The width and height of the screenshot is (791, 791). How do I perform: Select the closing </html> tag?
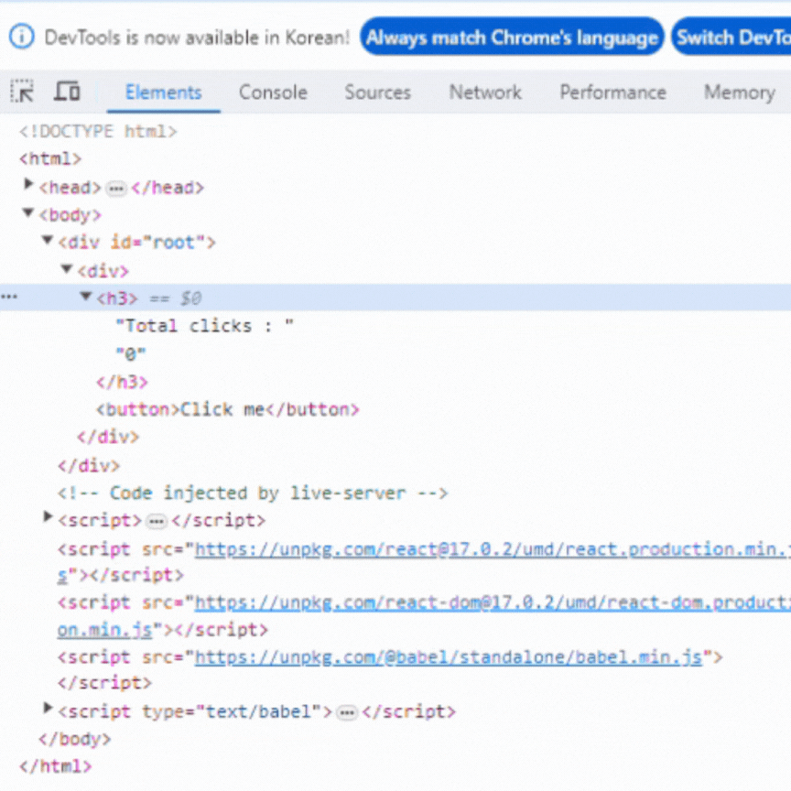pos(56,766)
